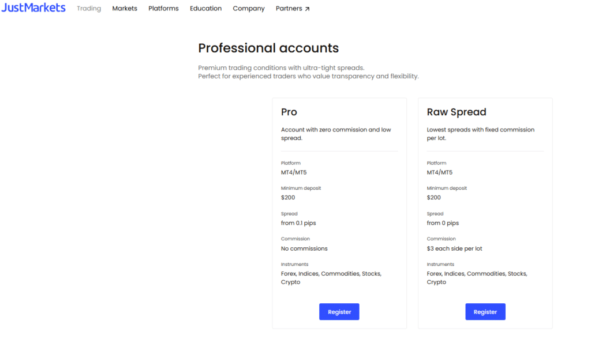Click the Spread label in Pro card
The height and width of the screenshot is (339, 591).
[x=289, y=213]
